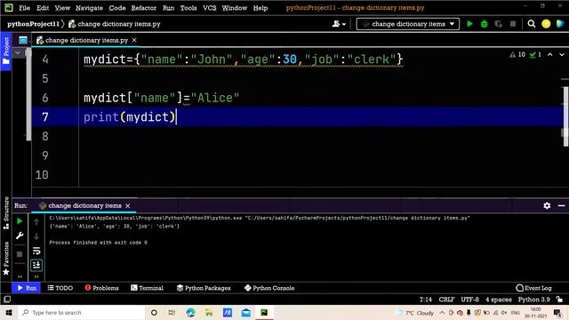
Task: Select Python 3.9 interpreter widget
Action: pyautogui.click(x=533, y=300)
